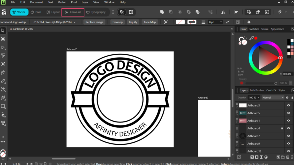Open toolbar more options three dots
Screen dimensions: 294x165
pyautogui.click(x=113, y=12)
